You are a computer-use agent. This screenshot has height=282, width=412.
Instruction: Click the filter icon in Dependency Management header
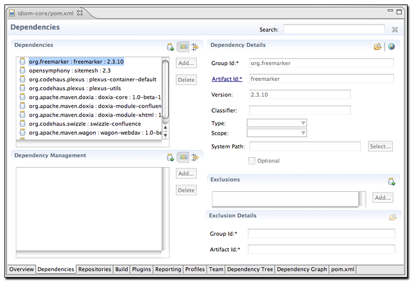195,157
